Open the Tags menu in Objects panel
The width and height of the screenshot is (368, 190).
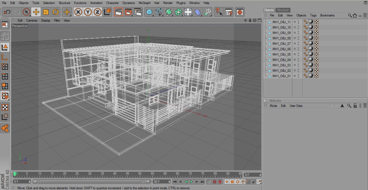(x=313, y=15)
